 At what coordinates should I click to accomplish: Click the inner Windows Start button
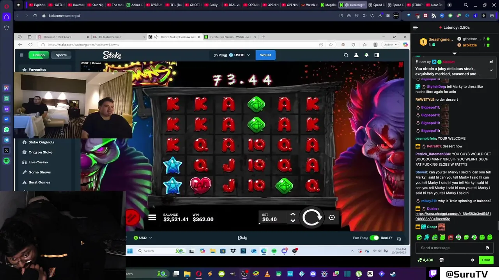click(x=130, y=251)
